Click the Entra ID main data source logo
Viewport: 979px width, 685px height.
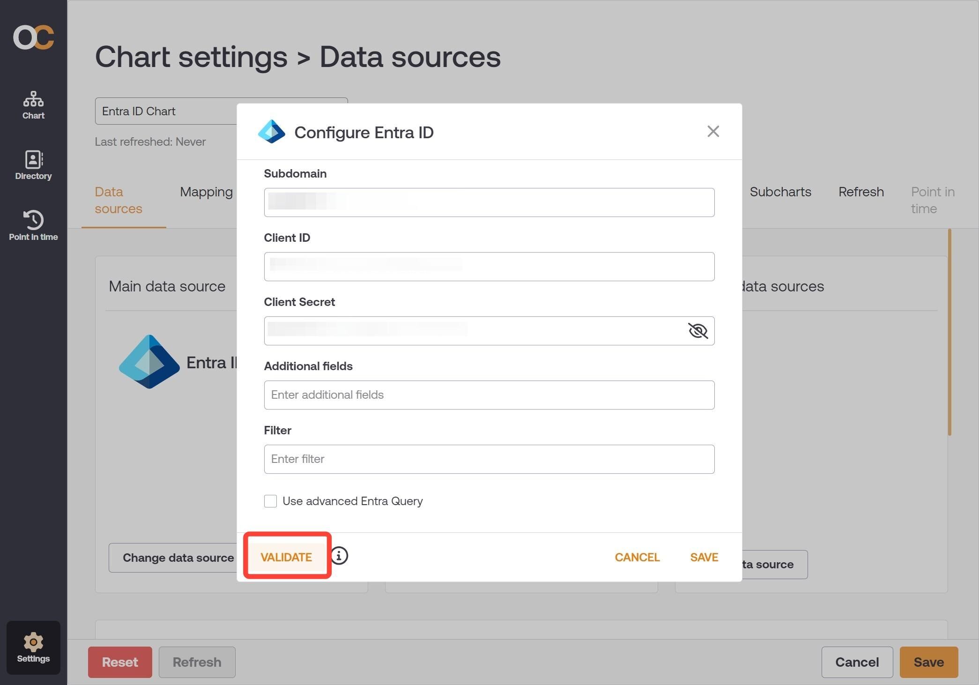[149, 362]
